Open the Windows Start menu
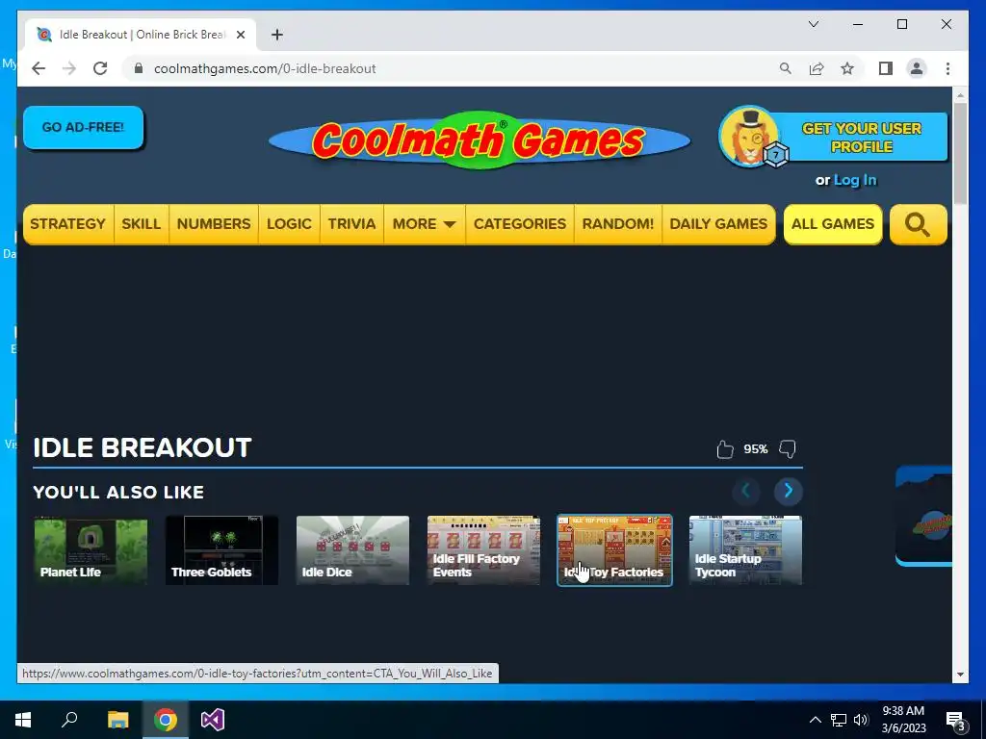The width and height of the screenshot is (986, 739). click(23, 720)
